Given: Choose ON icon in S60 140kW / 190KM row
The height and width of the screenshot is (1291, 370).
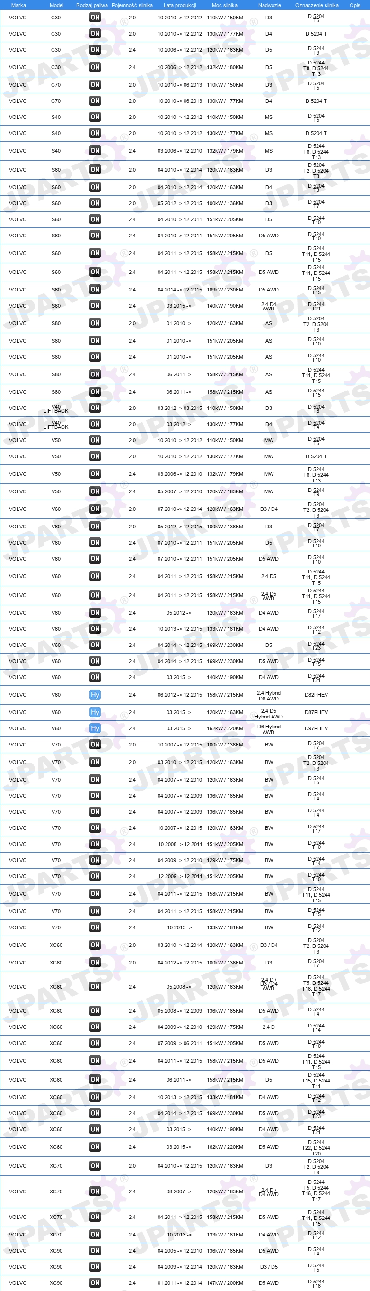Looking at the screenshot, I should coord(95,306).
